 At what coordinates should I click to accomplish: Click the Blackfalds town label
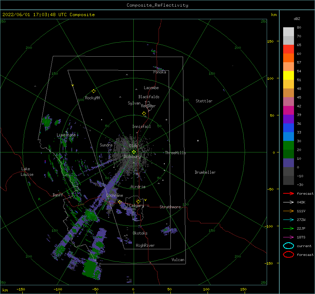(149, 97)
